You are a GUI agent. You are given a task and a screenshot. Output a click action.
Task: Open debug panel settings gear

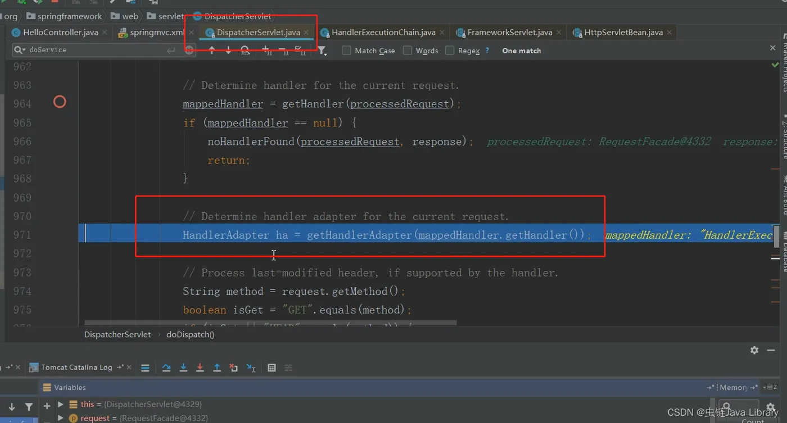pyautogui.click(x=754, y=350)
